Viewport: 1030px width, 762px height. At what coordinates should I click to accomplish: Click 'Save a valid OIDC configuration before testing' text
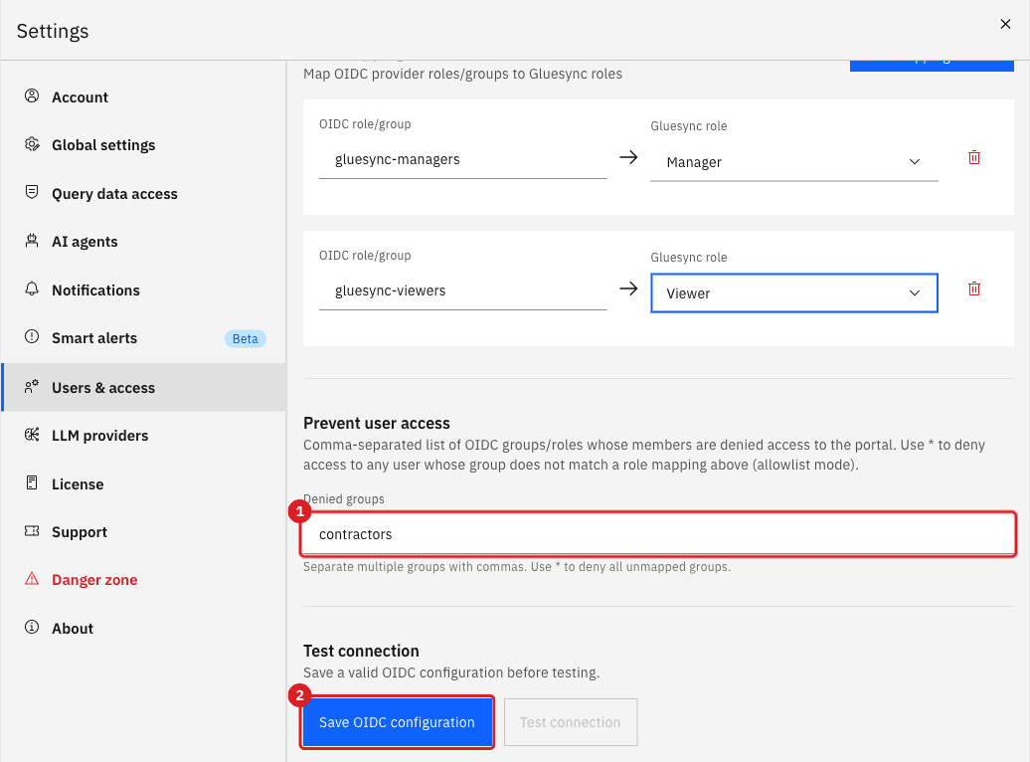[451, 672]
